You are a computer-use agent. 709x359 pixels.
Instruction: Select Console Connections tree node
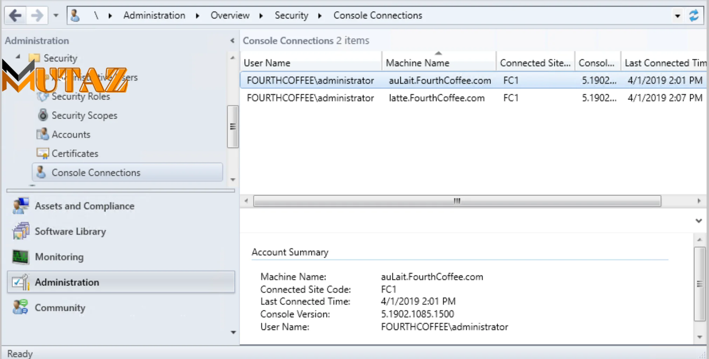[x=128, y=172]
